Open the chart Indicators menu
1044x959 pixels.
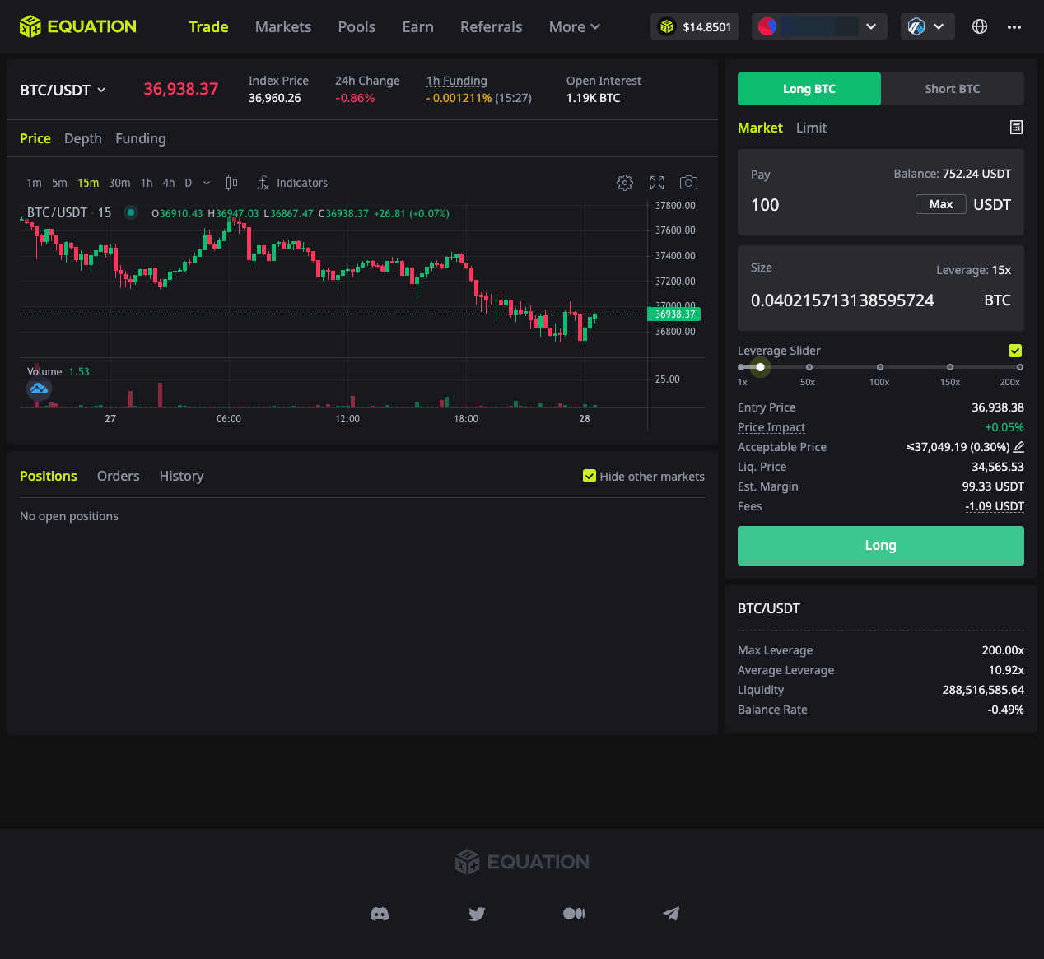(x=292, y=183)
